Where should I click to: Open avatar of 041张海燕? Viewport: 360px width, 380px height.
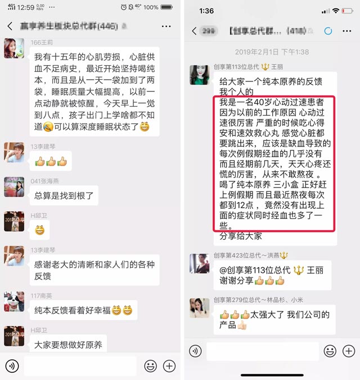coord(14,187)
